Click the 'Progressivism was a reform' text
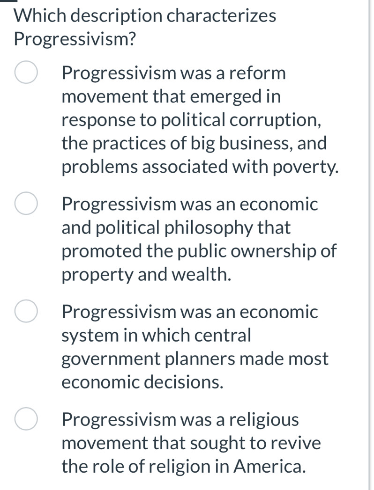The image size is (374, 490). [173, 73]
